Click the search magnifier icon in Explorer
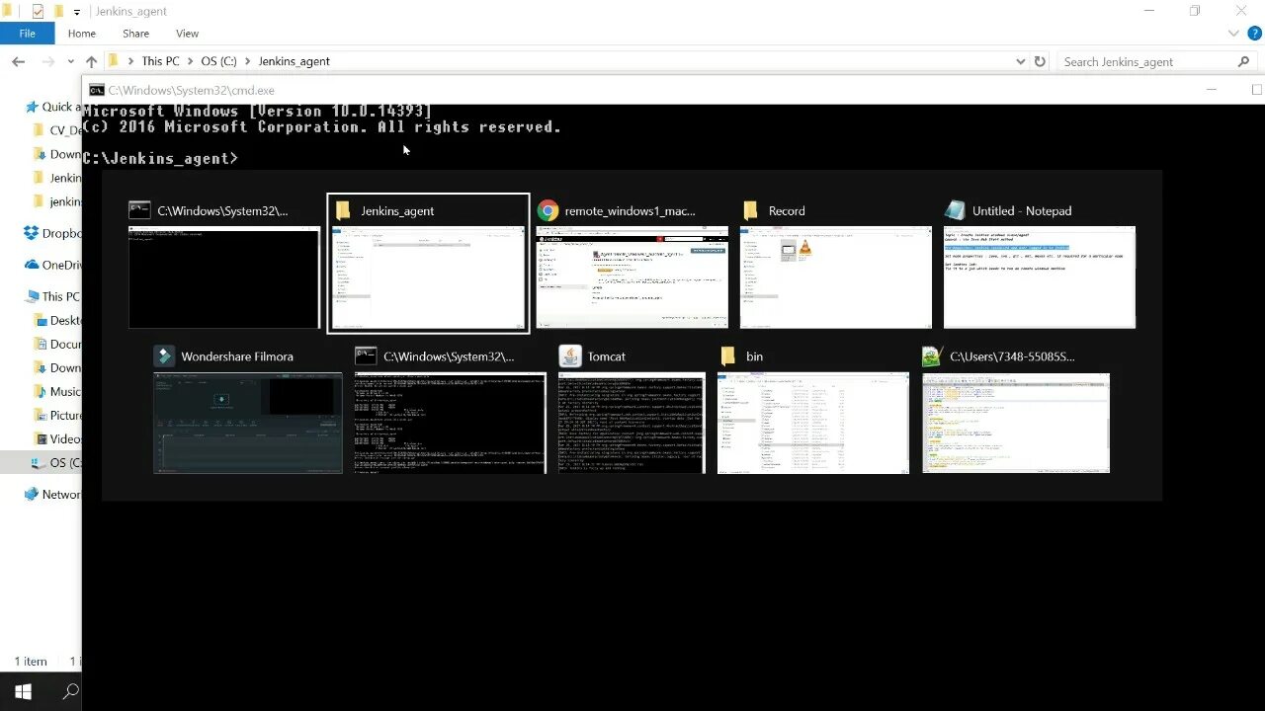 click(x=1243, y=61)
